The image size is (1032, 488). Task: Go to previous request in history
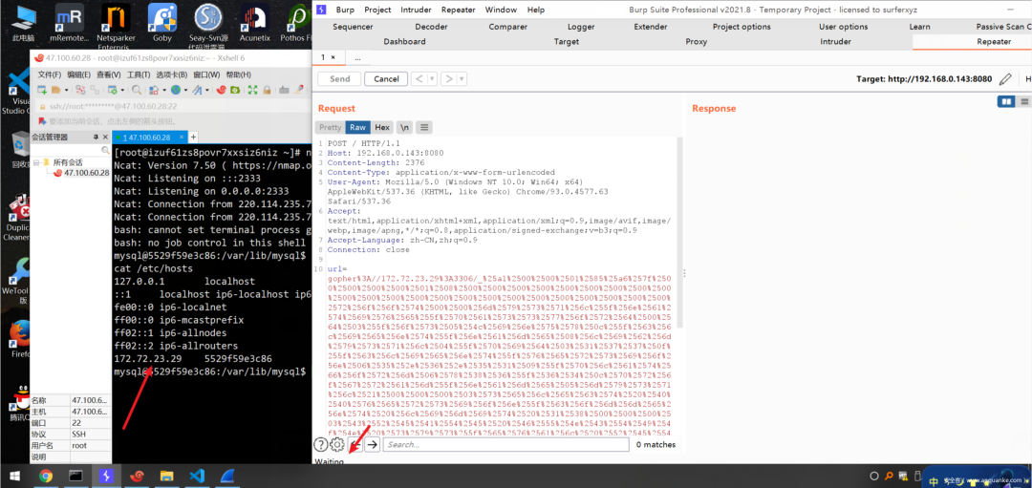[x=419, y=79]
